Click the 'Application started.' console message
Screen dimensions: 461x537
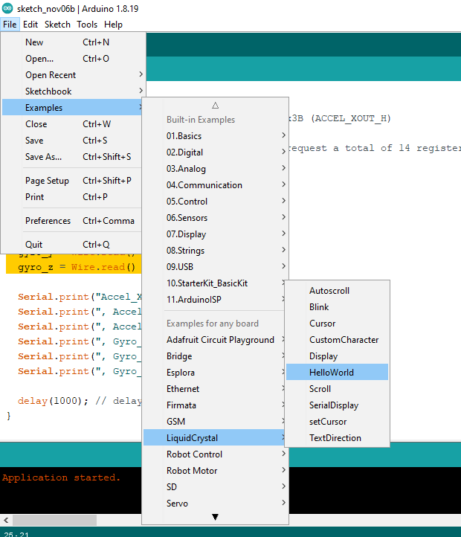[61, 477]
